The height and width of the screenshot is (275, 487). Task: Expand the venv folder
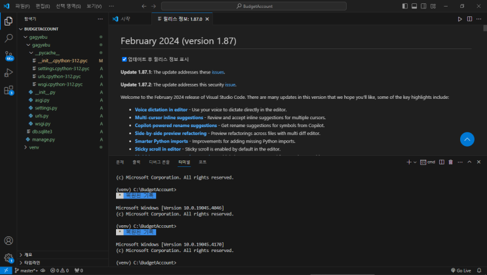click(62, 147)
